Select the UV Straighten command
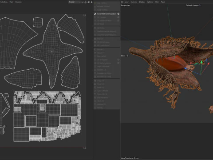The height and width of the screenshot is (160, 213). point(102,60)
